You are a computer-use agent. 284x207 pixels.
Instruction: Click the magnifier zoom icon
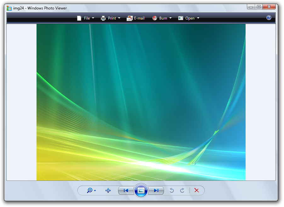click(90, 190)
